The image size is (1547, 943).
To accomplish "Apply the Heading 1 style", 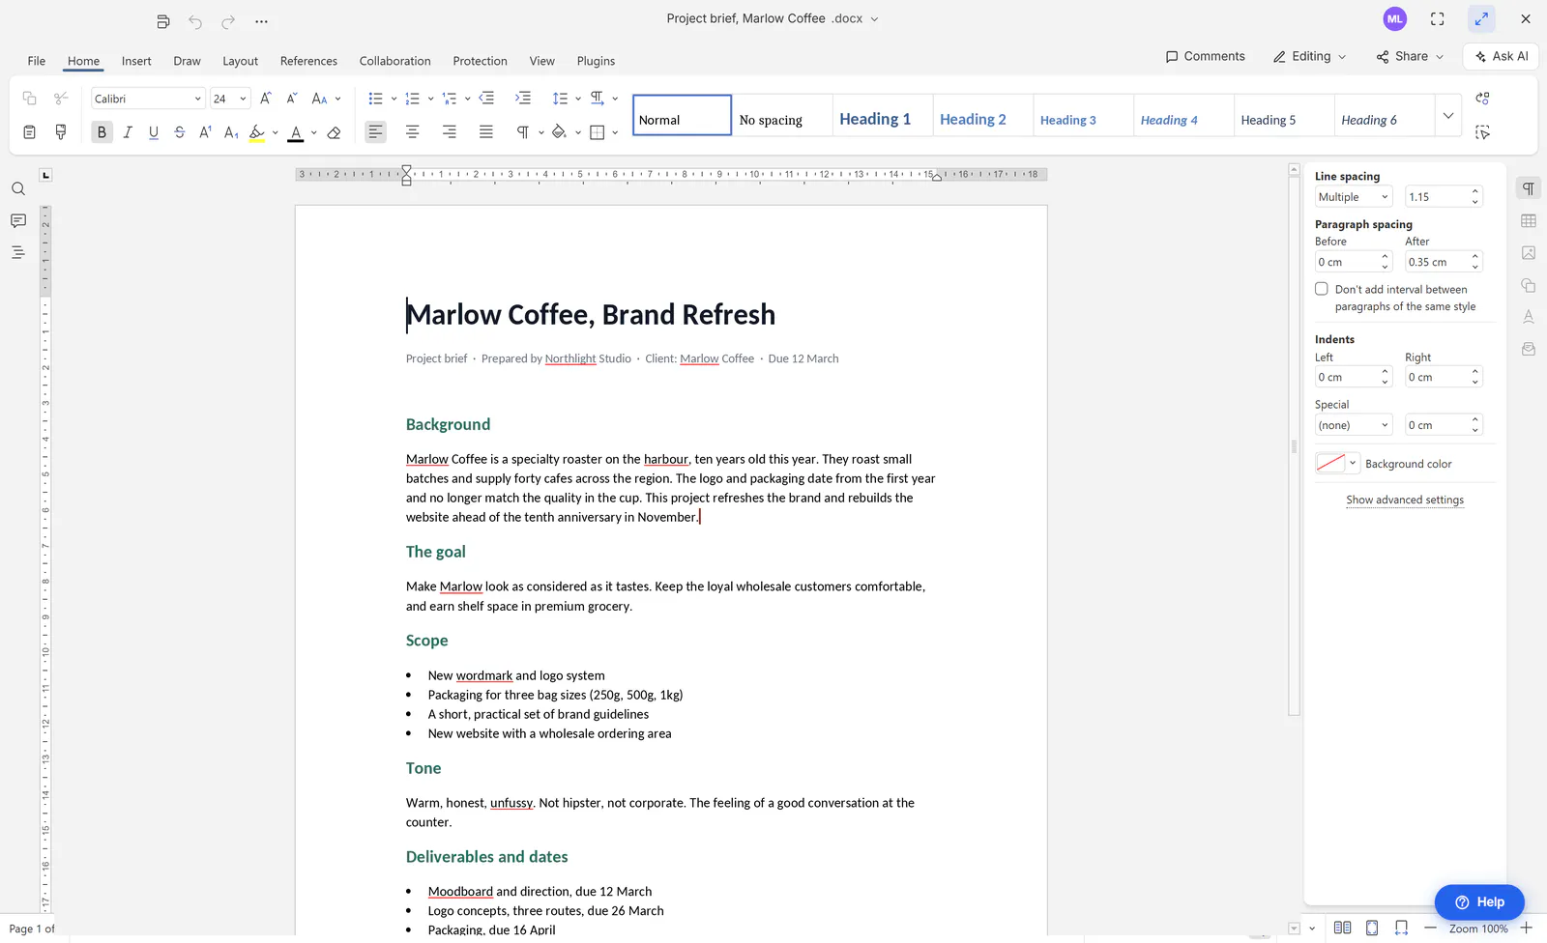I will pos(882,115).
